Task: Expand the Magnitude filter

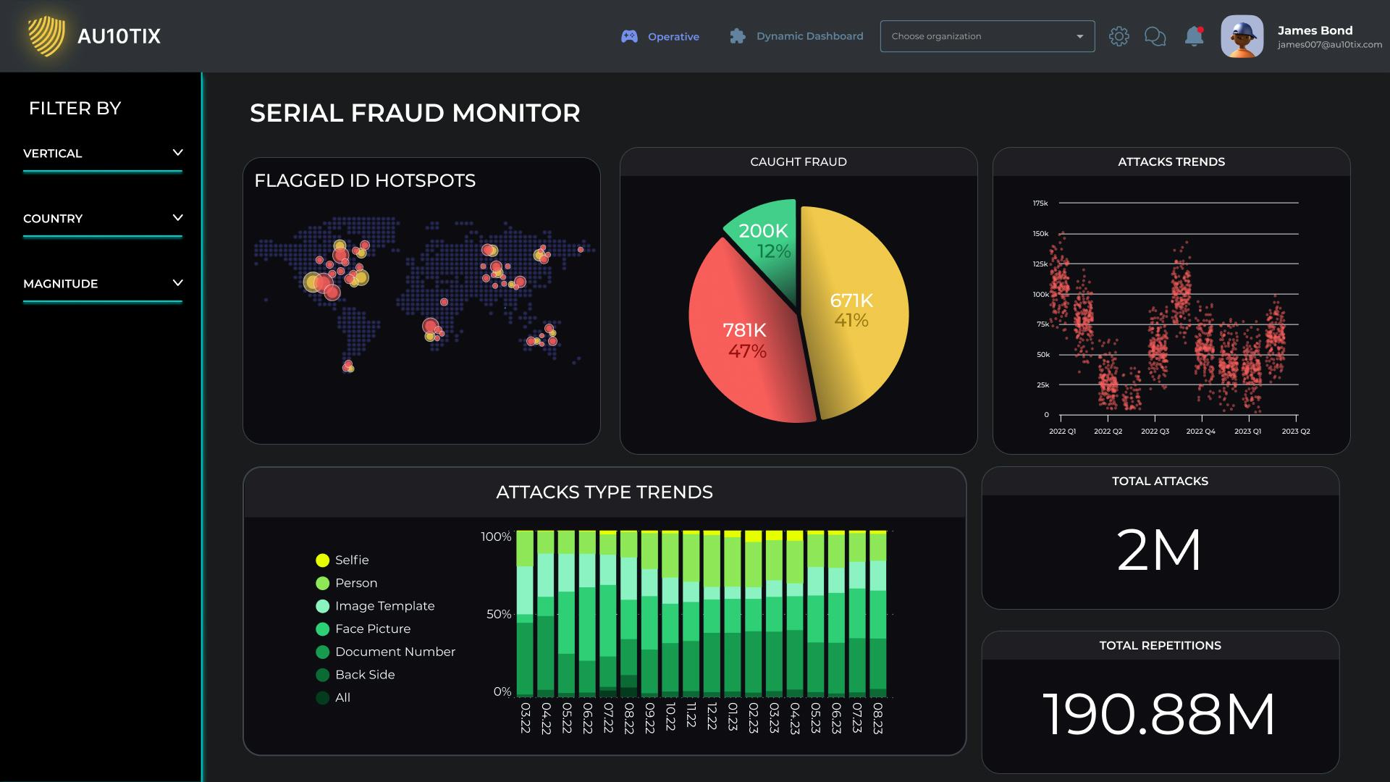Action: point(177,283)
